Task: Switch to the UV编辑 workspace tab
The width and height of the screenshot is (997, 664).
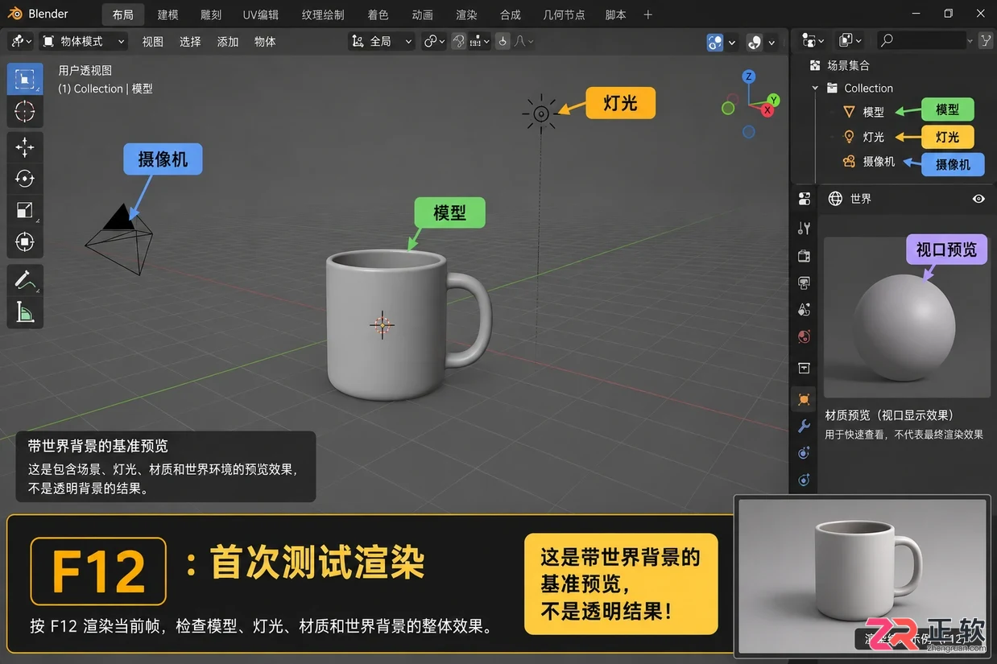Action: pyautogui.click(x=261, y=14)
